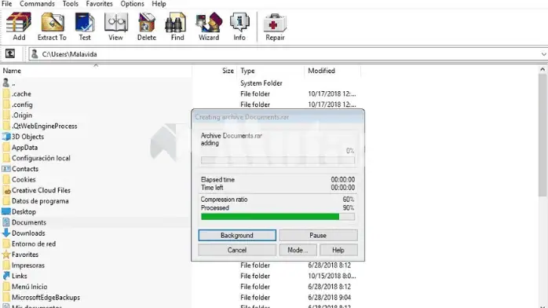Open the Commands menu
This screenshot has width=548, height=308.
coord(37,4)
